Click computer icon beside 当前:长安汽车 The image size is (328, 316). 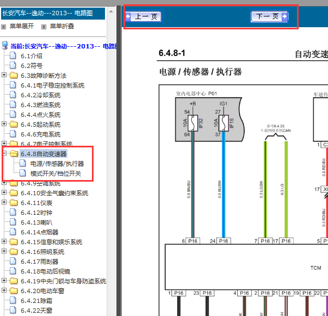tap(4, 45)
